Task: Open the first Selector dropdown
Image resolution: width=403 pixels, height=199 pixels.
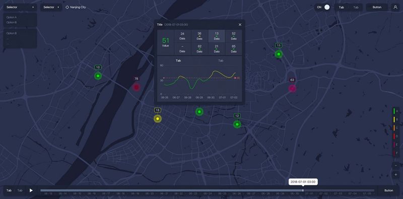Action: [x=20, y=7]
